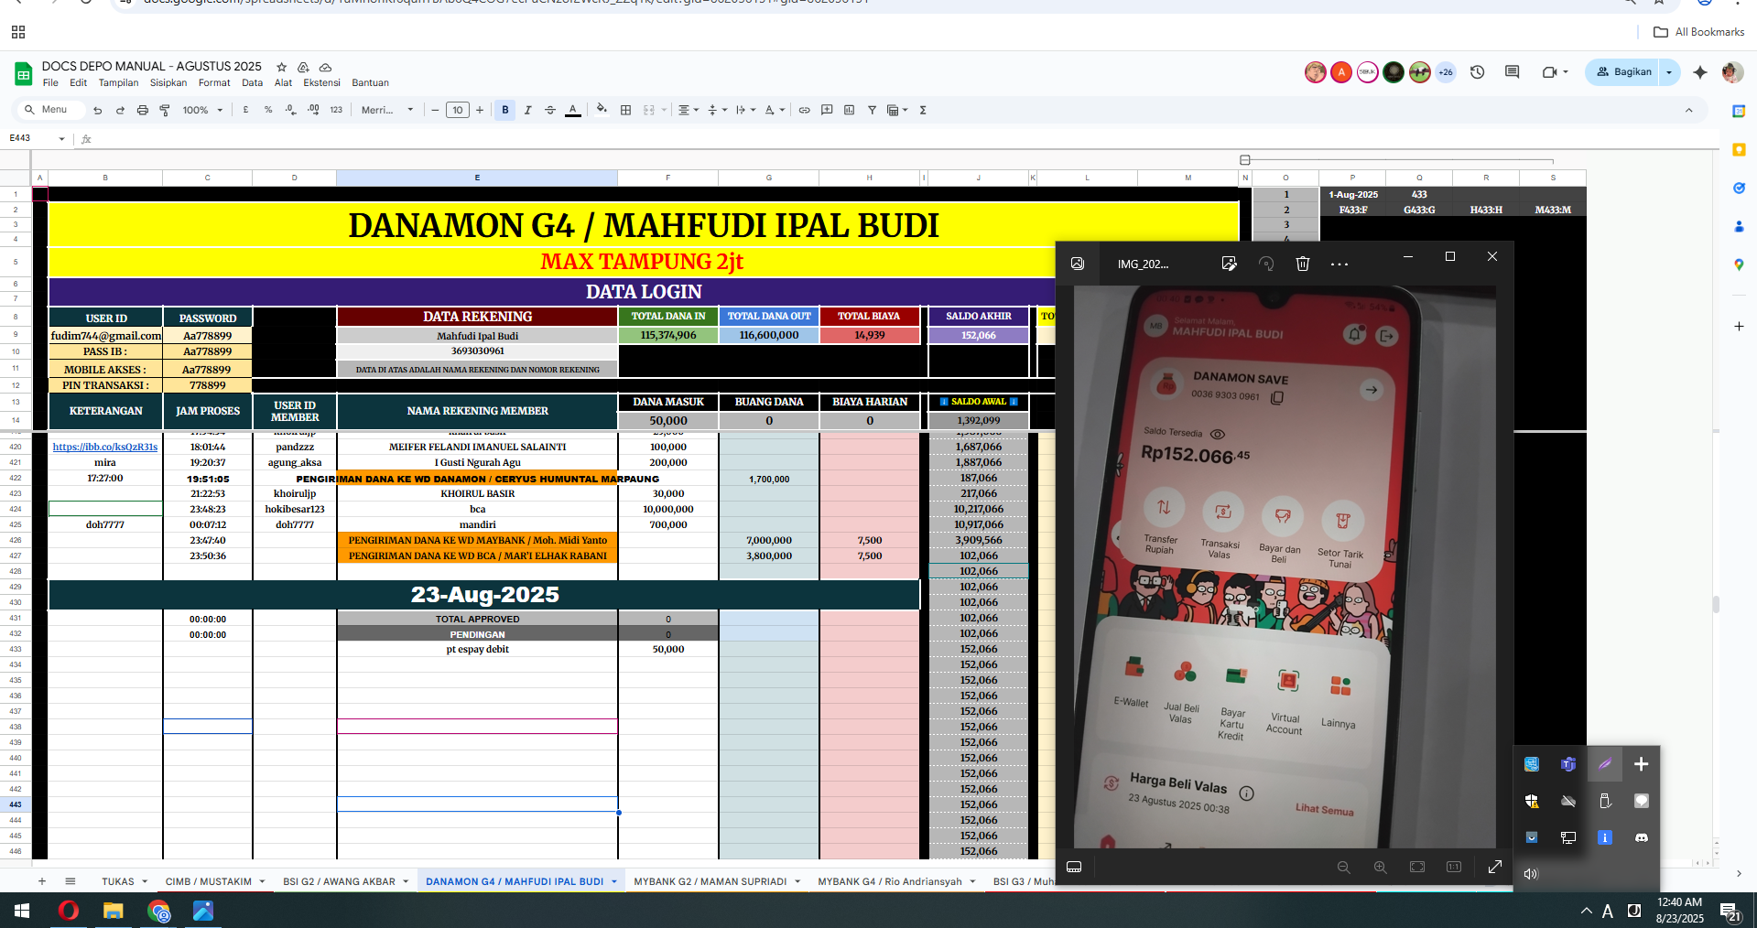1757x928 pixels.
Task: Toggle filmstrip in Photos window
Action: coord(1074,867)
